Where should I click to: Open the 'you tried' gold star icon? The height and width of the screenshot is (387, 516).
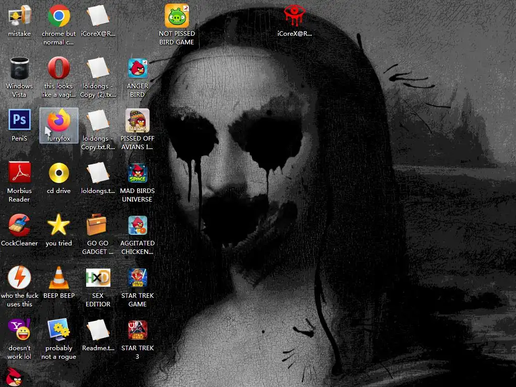(58, 225)
